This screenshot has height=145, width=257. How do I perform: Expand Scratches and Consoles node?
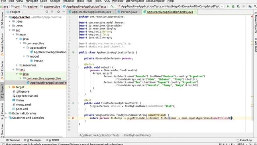click(6, 118)
